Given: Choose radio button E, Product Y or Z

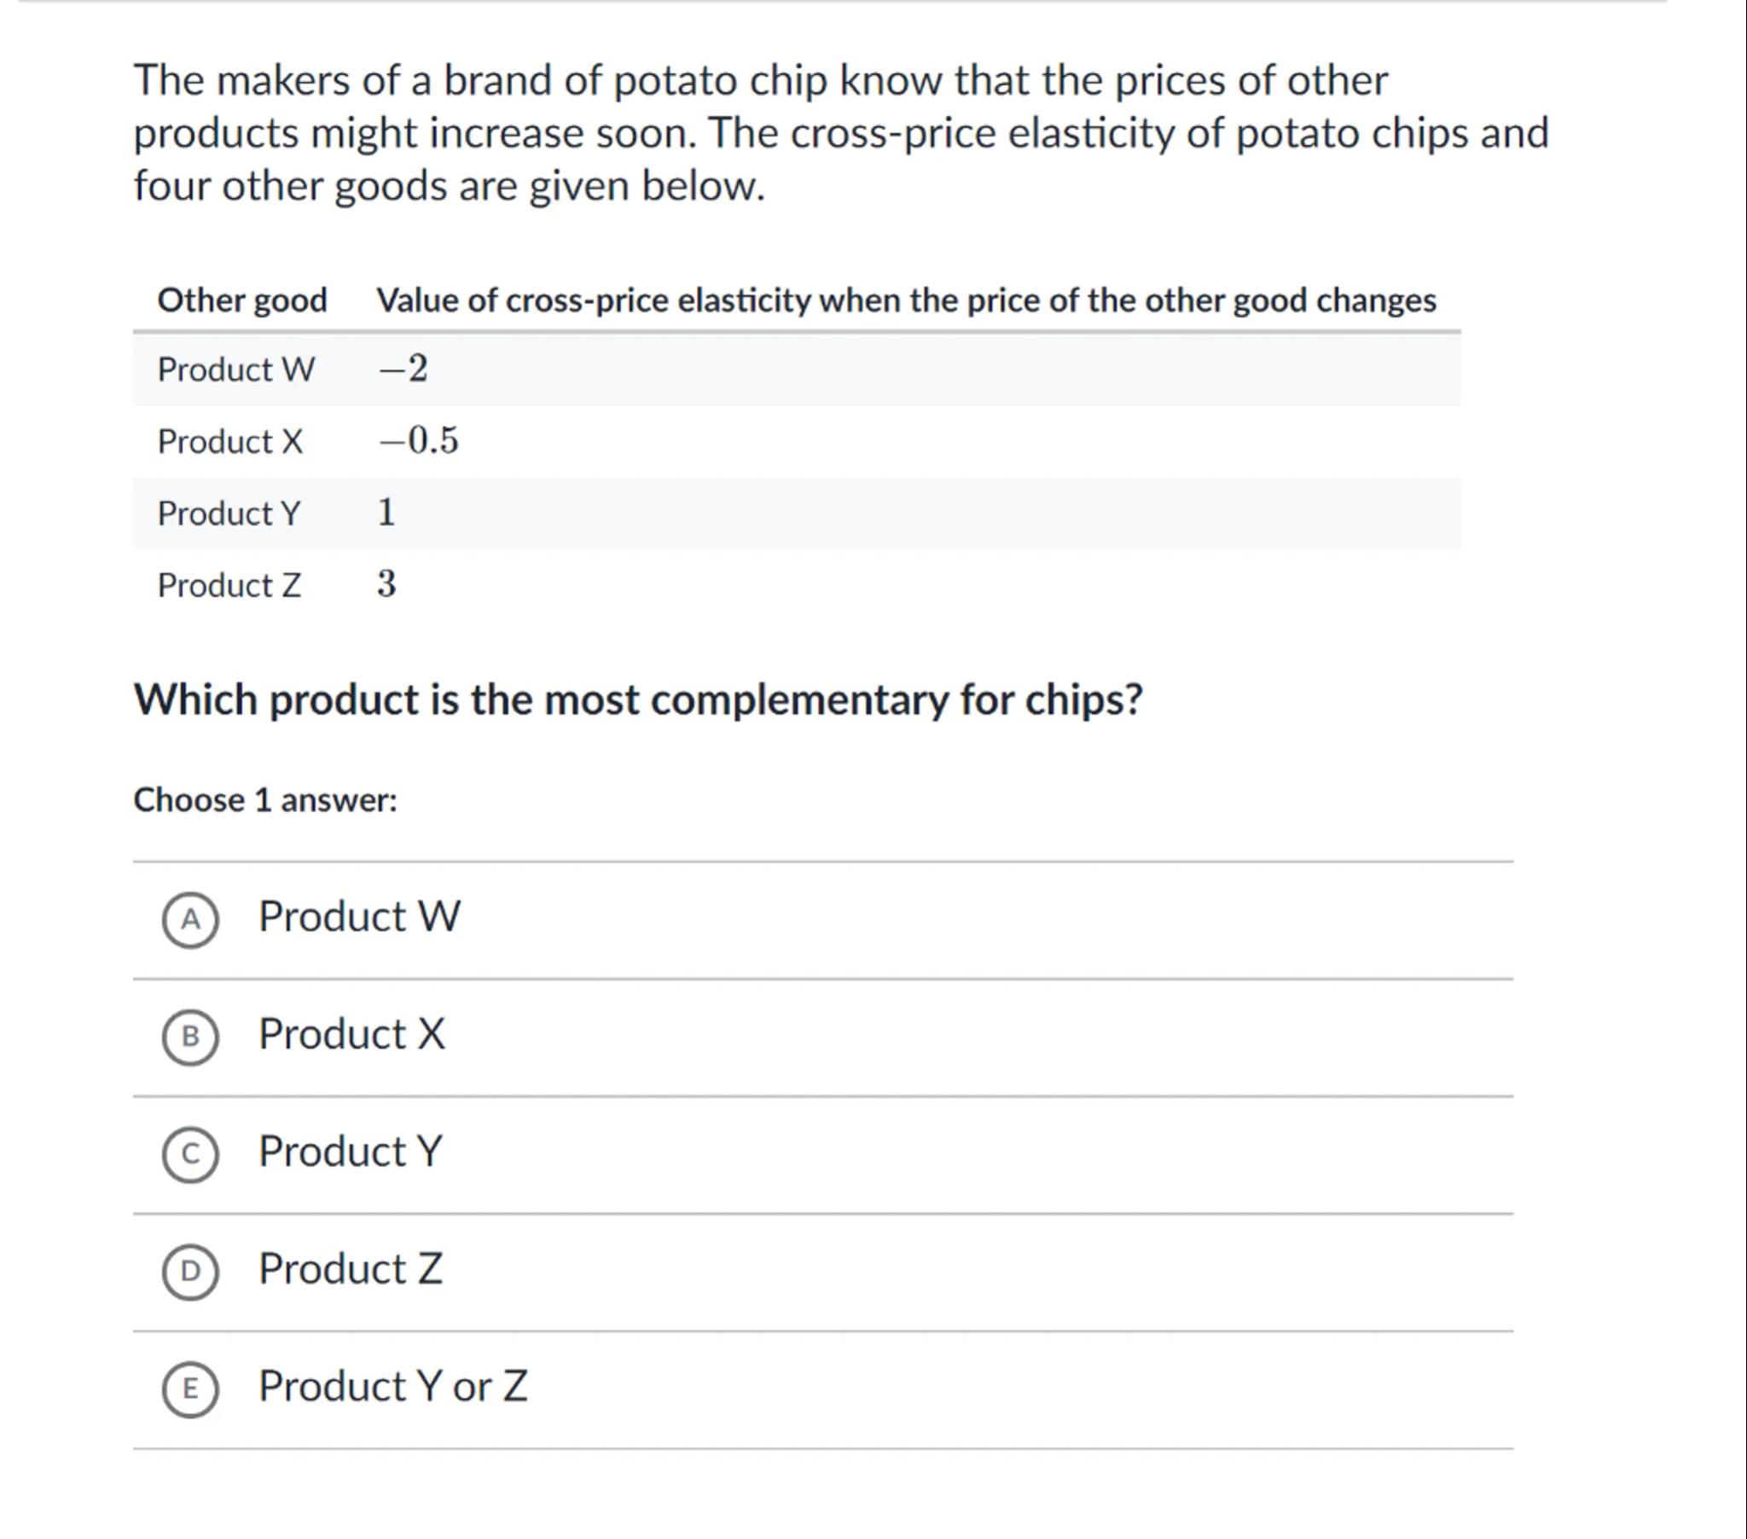Looking at the screenshot, I should click(189, 1389).
